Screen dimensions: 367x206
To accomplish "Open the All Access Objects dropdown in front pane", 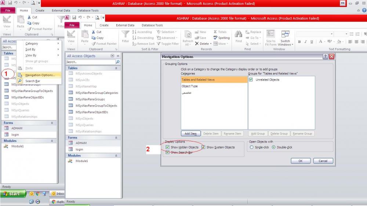I will tap(112, 56).
